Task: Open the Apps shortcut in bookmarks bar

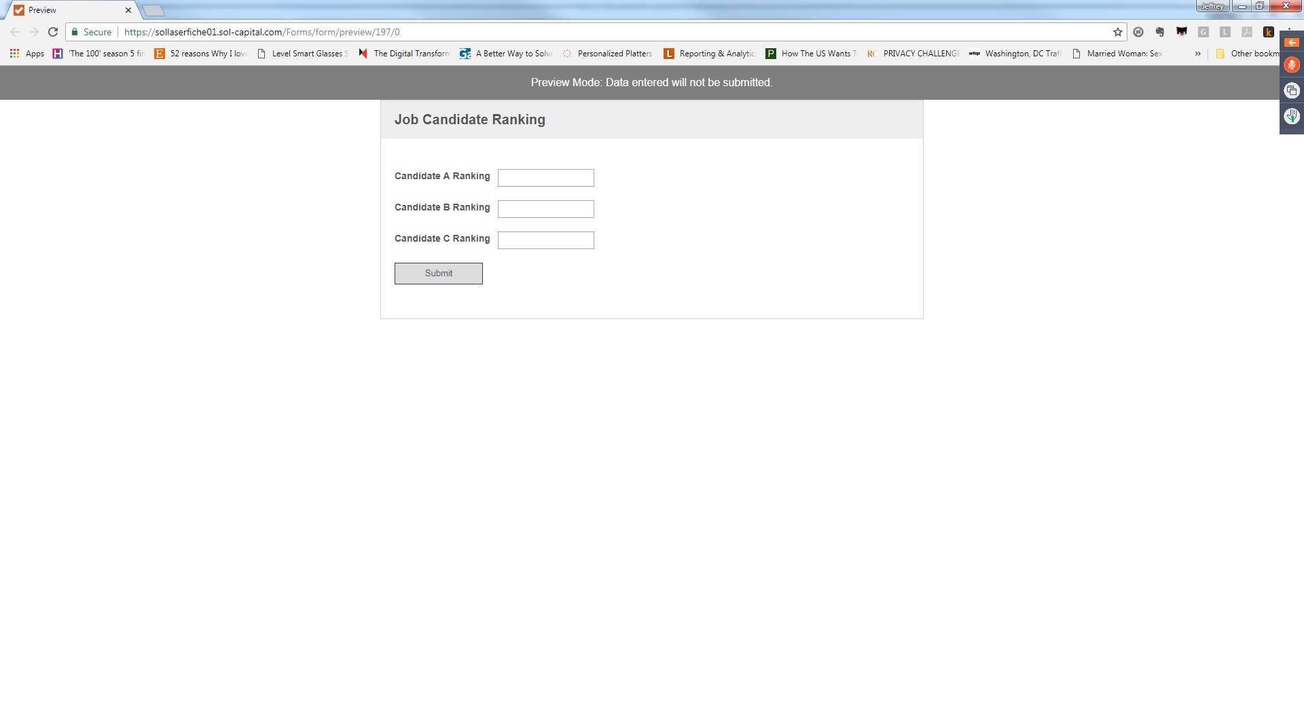Action: pos(27,54)
